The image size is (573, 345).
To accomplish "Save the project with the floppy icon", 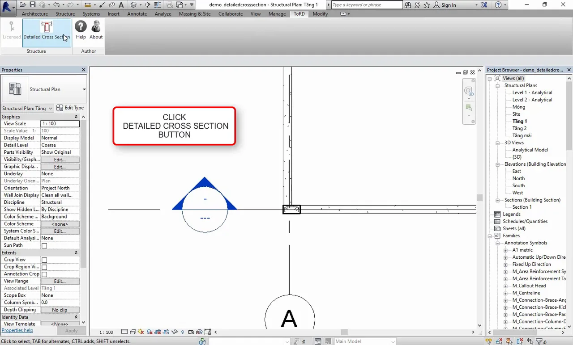I will point(32,5).
